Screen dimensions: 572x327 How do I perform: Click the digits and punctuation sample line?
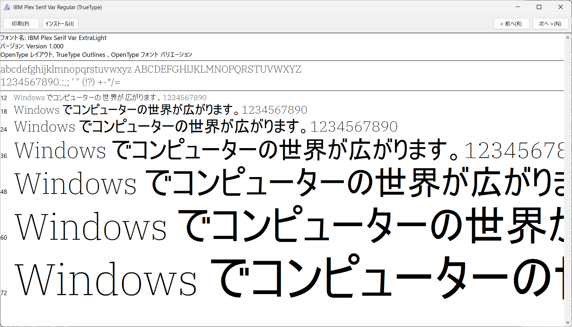[x=60, y=82]
